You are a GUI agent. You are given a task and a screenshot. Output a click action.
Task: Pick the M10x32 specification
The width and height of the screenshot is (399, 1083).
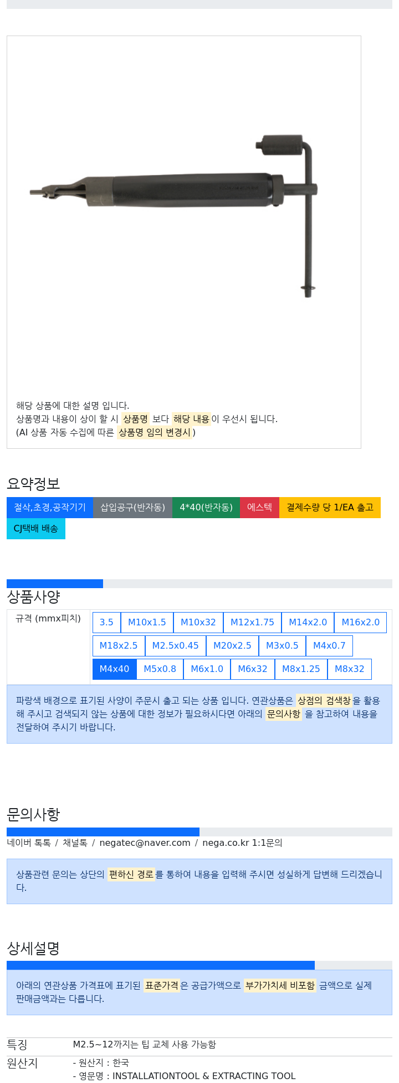(x=198, y=622)
